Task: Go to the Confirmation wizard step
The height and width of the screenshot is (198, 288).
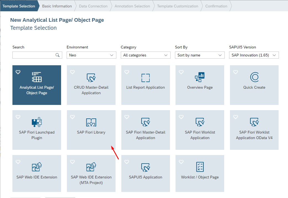Action: tap(216, 6)
